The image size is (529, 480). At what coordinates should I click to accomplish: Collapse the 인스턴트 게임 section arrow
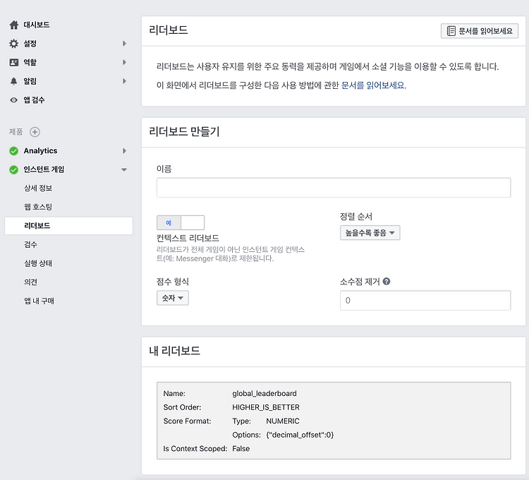pos(124,170)
